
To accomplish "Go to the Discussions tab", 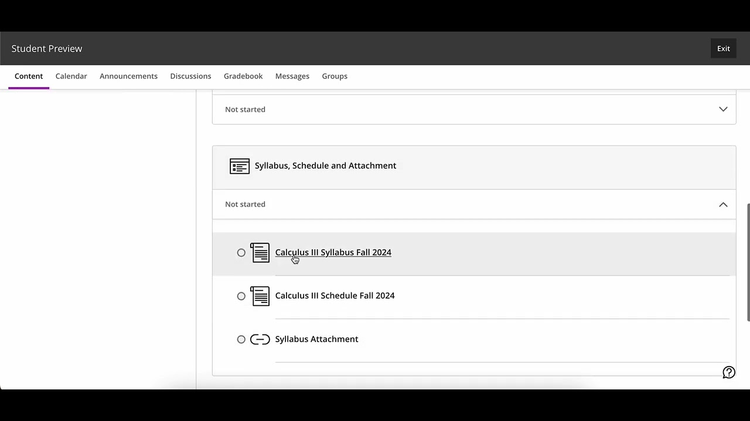I will coord(190,76).
